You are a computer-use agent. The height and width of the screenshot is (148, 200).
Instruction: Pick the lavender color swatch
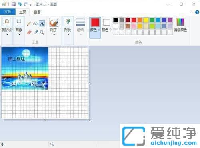170,26
